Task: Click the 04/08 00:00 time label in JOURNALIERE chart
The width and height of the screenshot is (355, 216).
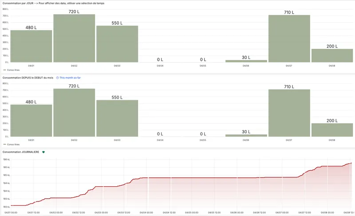Action: coord(327,212)
